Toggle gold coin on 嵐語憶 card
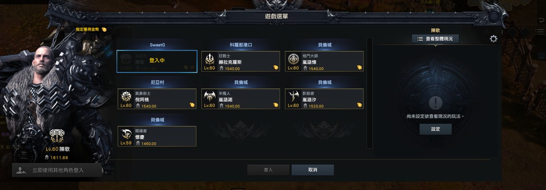The width and height of the screenshot is (546, 190). coord(359,67)
